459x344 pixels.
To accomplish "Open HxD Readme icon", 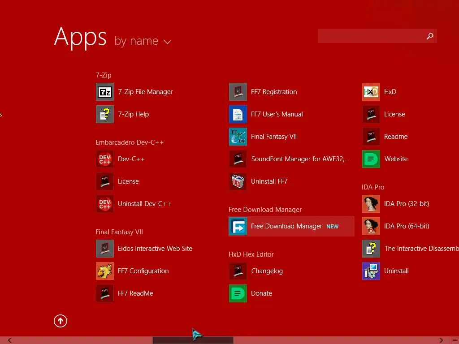I will point(371,137).
